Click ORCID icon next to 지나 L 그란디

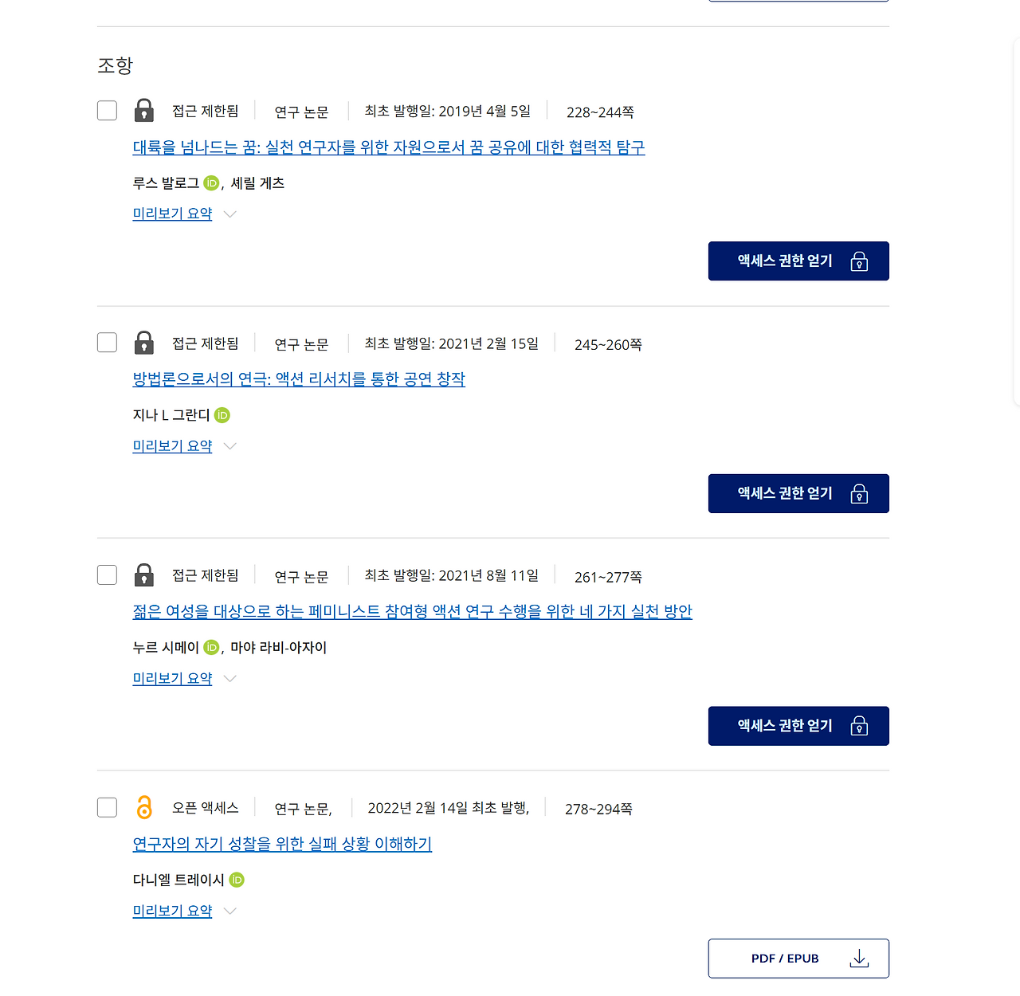222,415
